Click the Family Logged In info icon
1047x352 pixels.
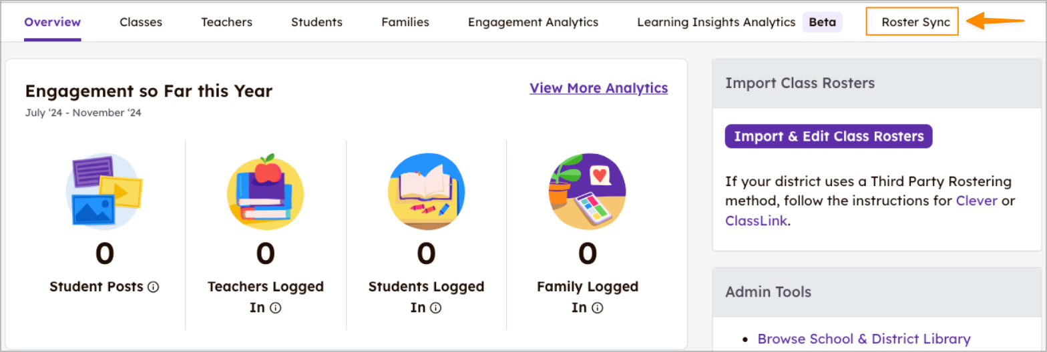pos(598,308)
